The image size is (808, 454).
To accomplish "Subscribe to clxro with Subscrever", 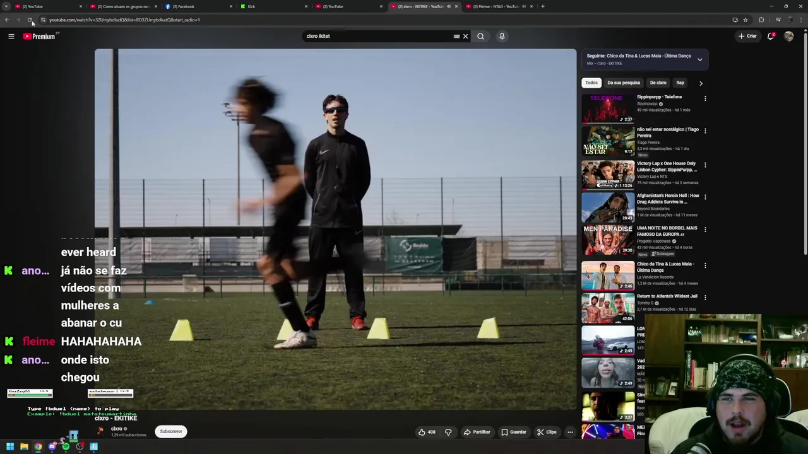I will click(x=170, y=431).
